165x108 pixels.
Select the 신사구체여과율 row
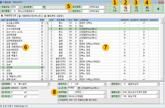tap(22, 29)
